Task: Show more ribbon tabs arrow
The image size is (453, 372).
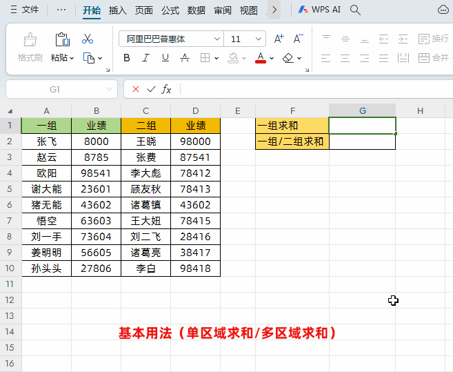Action: (274, 10)
